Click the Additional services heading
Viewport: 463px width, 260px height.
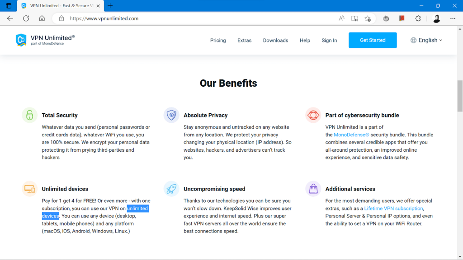click(x=350, y=189)
